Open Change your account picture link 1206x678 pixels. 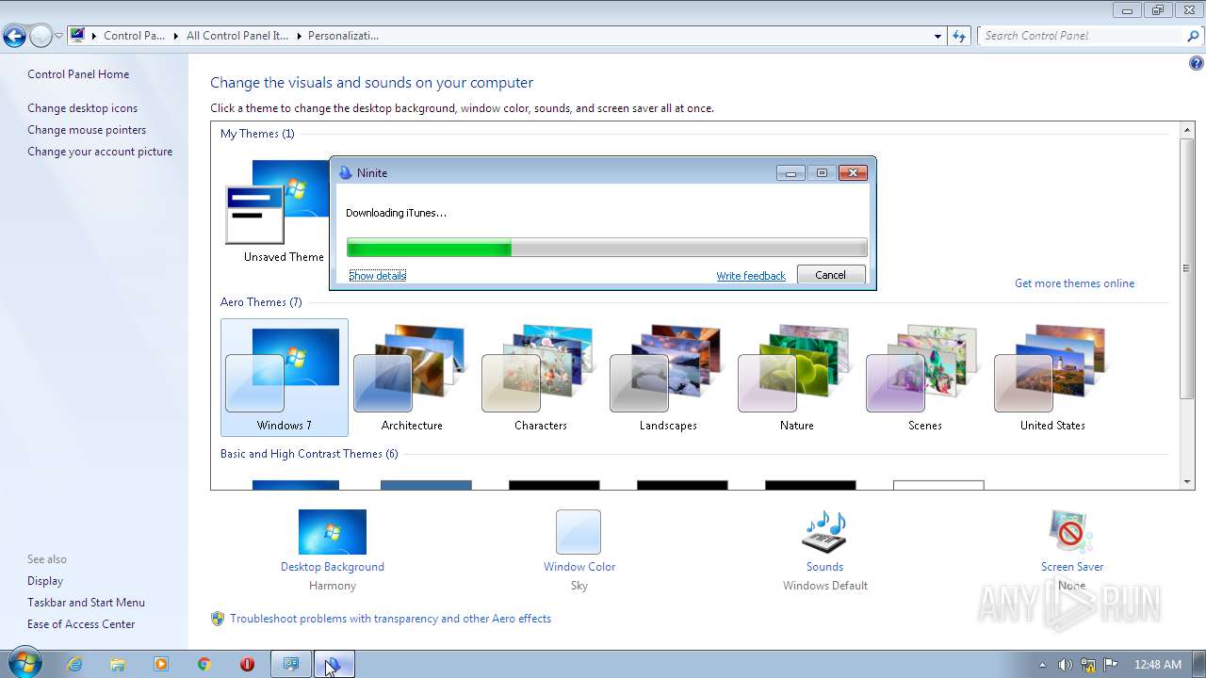pyautogui.click(x=100, y=152)
